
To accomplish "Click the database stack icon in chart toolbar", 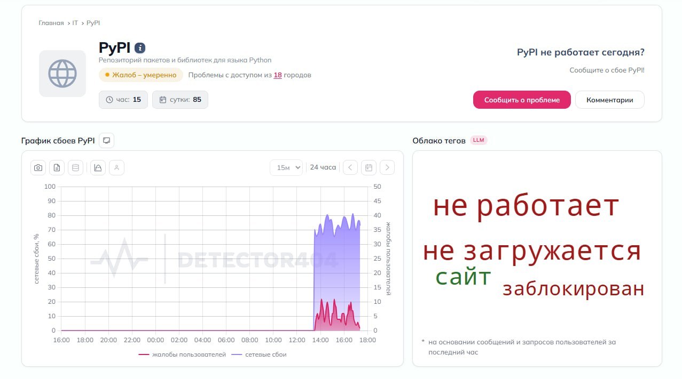I will 75,167.
